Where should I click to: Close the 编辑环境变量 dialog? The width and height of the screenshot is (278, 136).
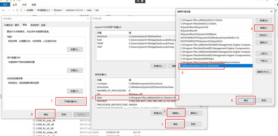[271, 11]
